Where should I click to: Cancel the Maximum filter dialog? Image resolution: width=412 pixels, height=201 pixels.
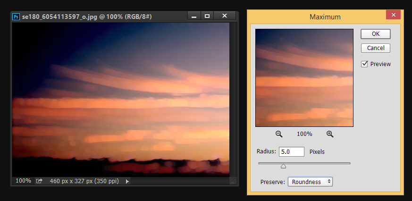376,48
